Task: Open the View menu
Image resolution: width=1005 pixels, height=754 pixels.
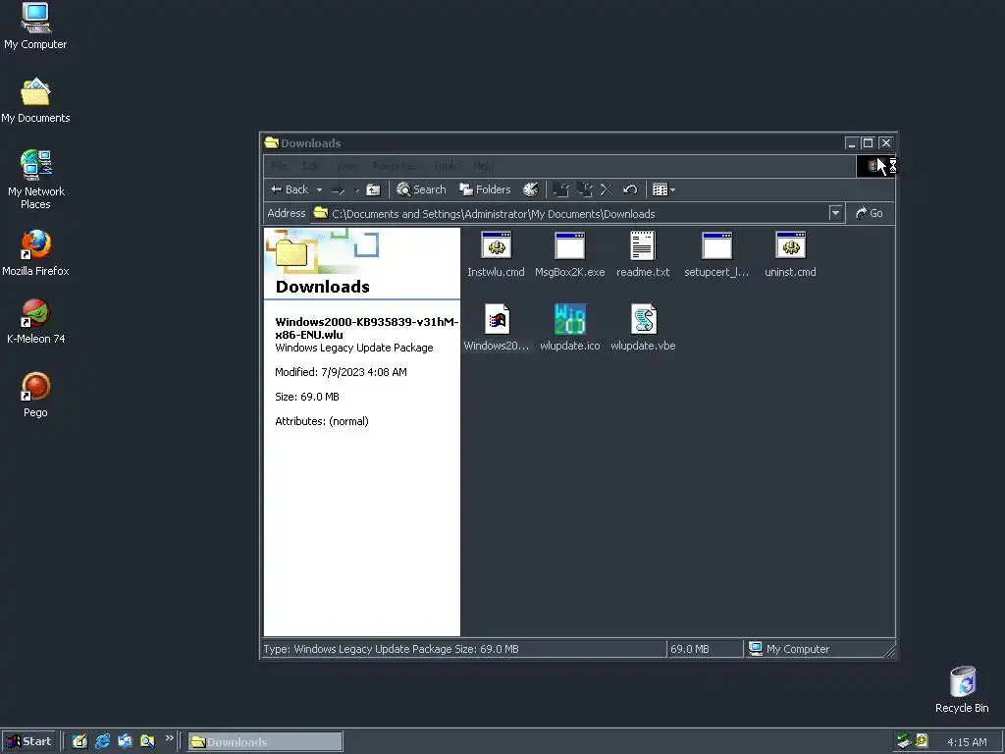Action: pos(346,166)
